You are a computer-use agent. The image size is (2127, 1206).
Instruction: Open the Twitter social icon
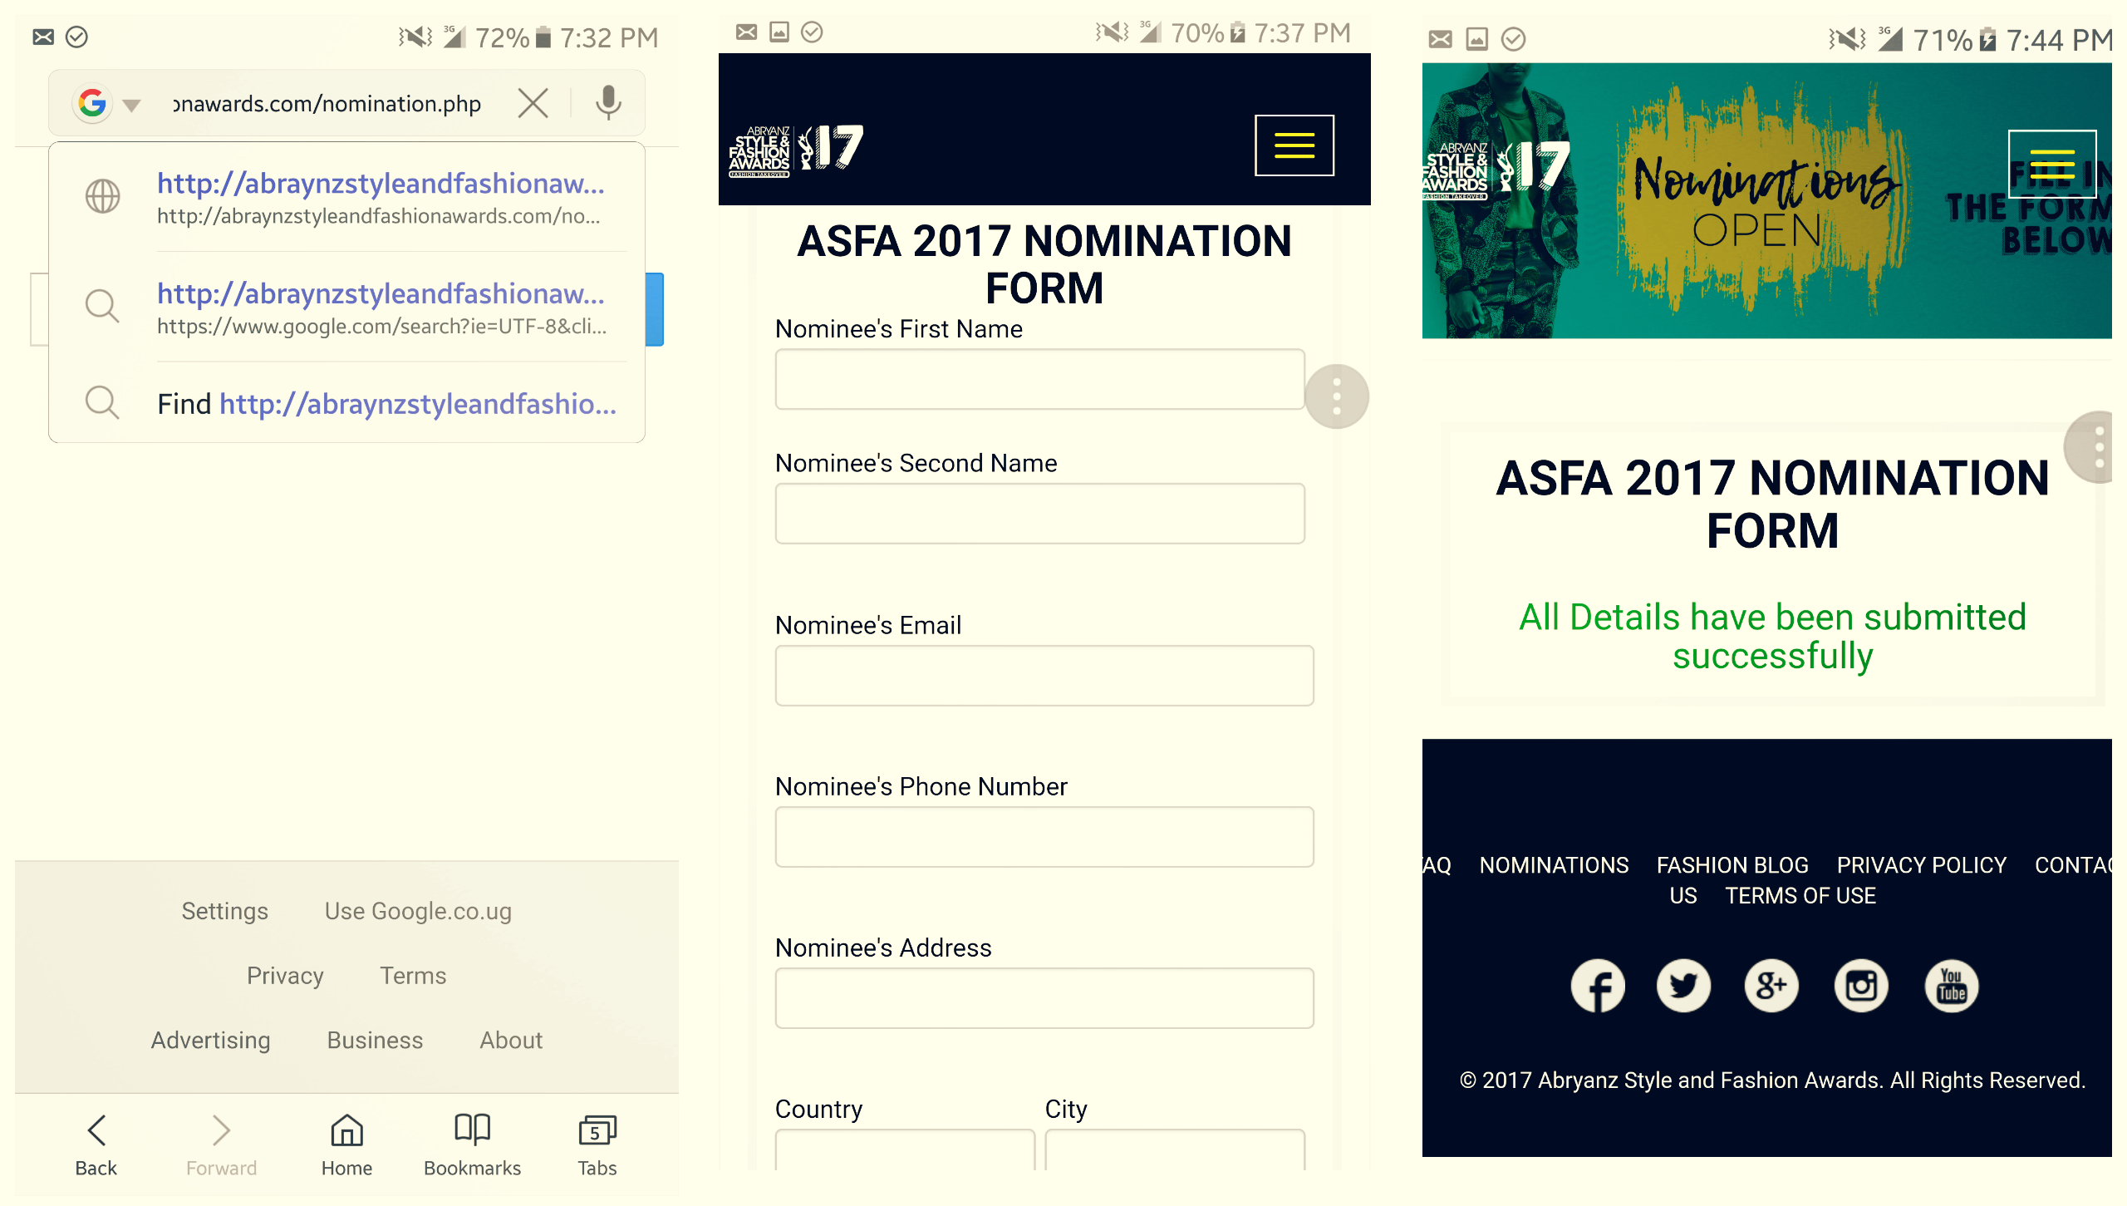coord(1683,986)
